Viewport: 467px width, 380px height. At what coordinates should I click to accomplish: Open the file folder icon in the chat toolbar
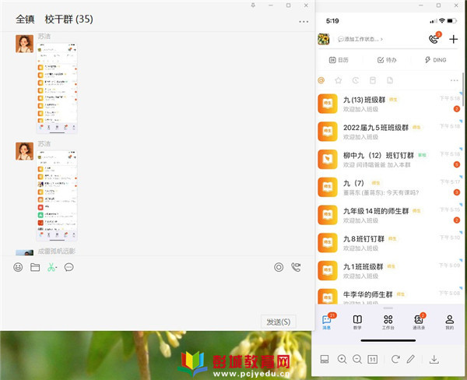pos(35,267)
